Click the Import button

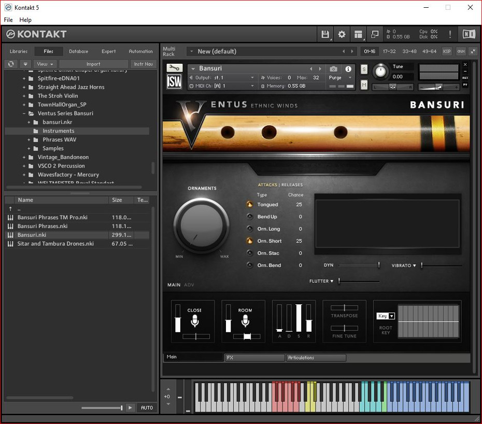93,64
